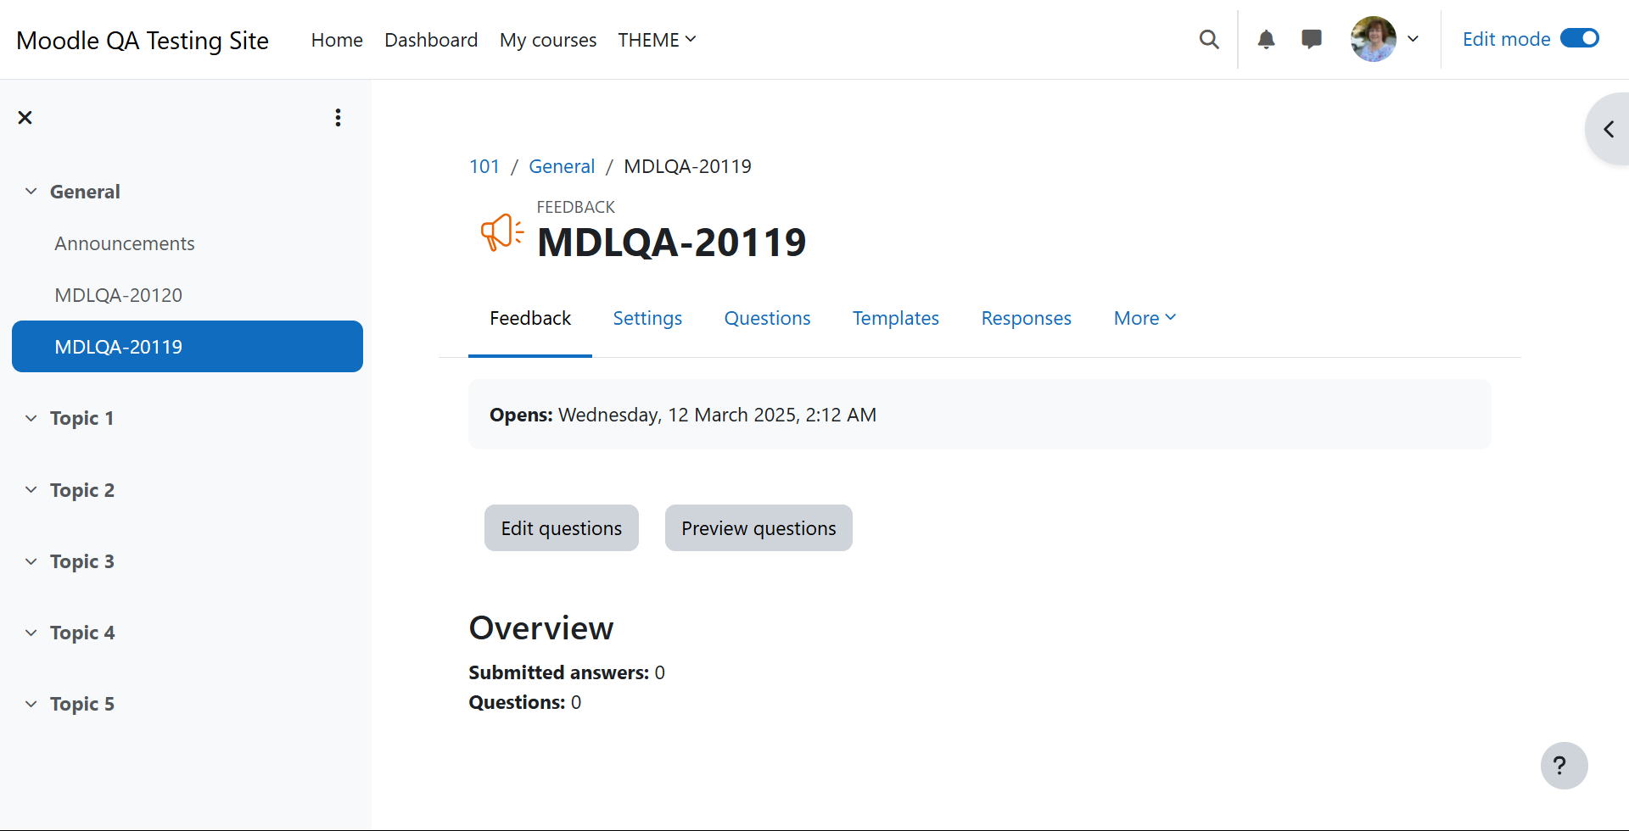Open notifications bell icon
The height and width of the screenshot is (831, 1629).
pyautogui.click(x=1266, y=40)
